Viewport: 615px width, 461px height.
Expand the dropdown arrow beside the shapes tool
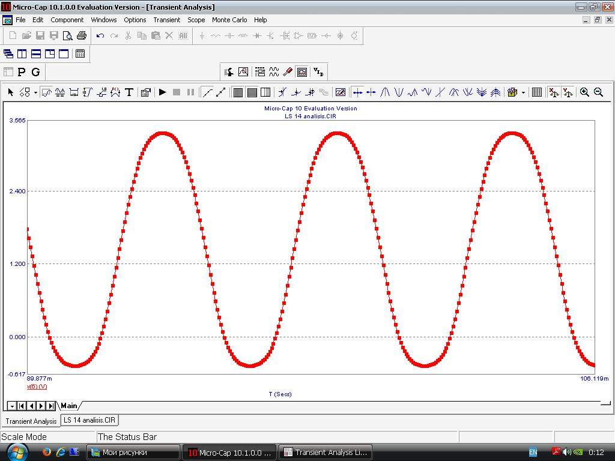pos(35,92)
